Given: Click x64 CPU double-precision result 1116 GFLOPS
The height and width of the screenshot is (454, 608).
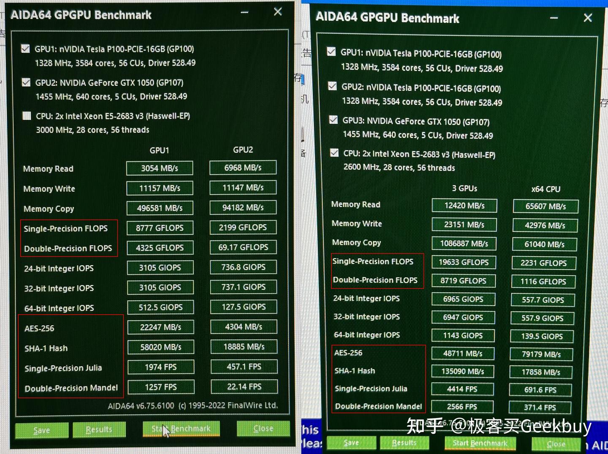Looking at the screenshot, I should pyautogui.click(x=543, y=282).
